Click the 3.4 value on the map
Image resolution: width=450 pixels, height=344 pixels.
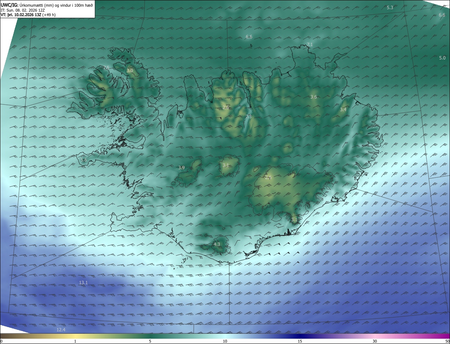343,109
